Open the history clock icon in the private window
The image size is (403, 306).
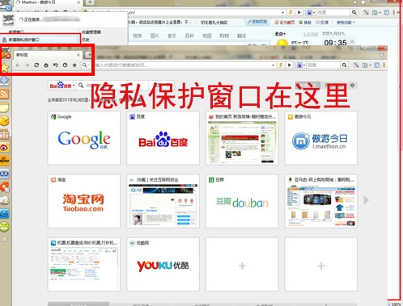click(65, 65)
